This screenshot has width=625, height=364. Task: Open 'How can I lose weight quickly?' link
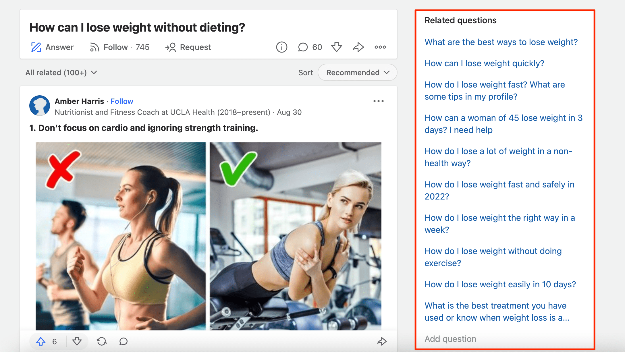(x=485, y=63)
